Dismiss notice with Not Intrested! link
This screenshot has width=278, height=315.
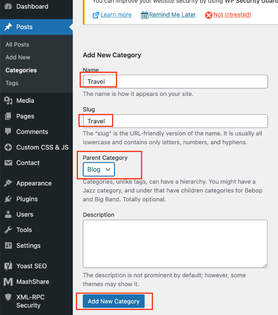click(x=232, y=15)
